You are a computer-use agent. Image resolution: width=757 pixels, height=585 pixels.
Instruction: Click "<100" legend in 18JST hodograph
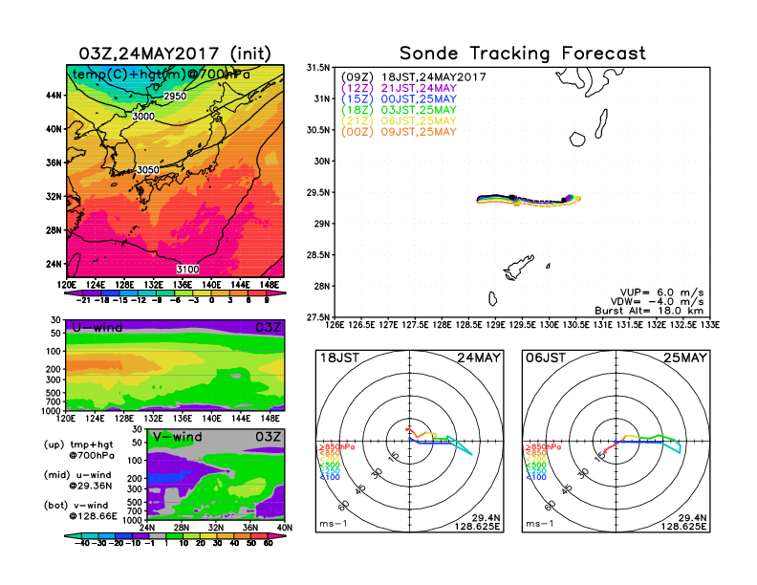point(330,477)
